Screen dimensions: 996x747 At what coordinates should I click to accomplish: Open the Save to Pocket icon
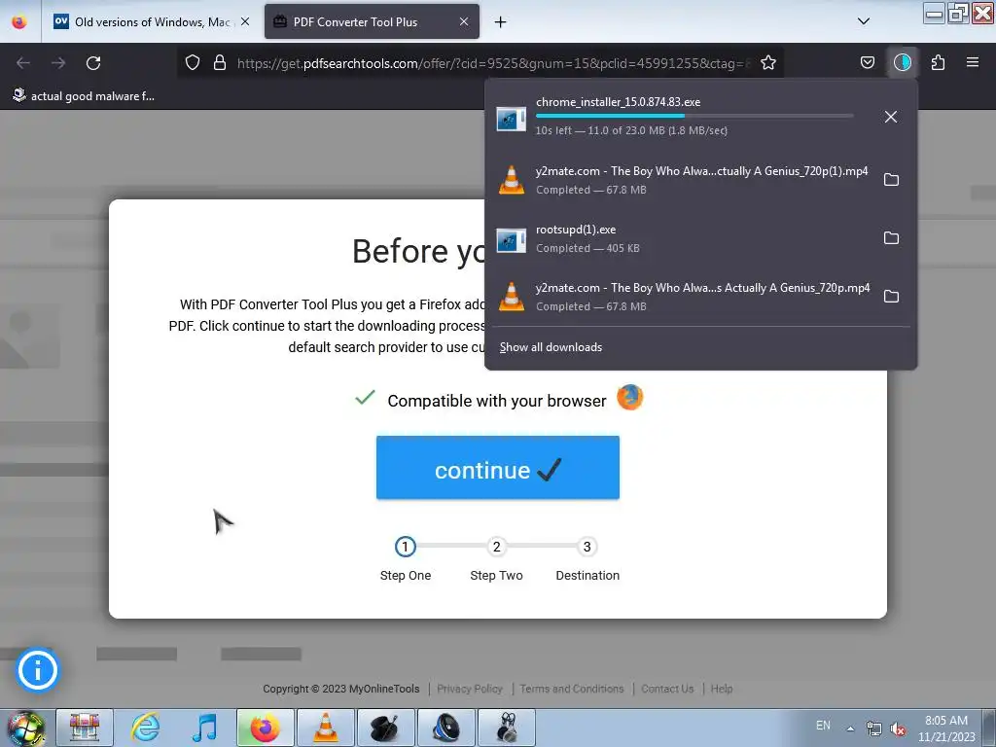point(868,62)
